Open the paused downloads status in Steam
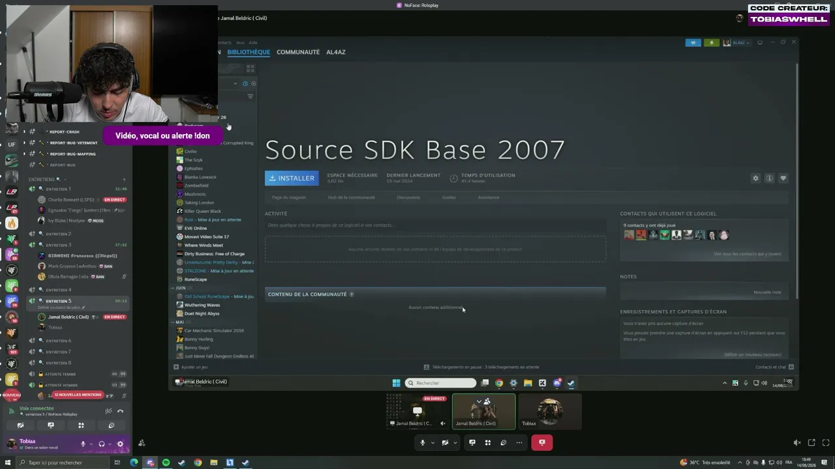 coord(481,367)
